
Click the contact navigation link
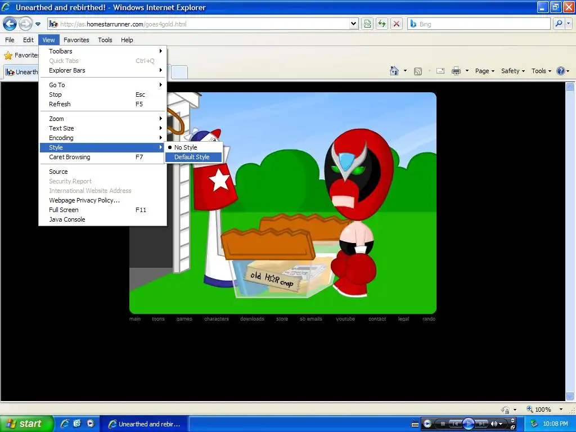[377, 319]
